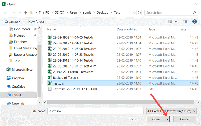Viewport: 201px width, 126px height.
Task: Select OneDrive in the sidebar
Action: point(19,86)
